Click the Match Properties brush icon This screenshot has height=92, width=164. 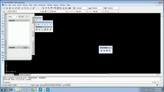click(x=30, y=8)
